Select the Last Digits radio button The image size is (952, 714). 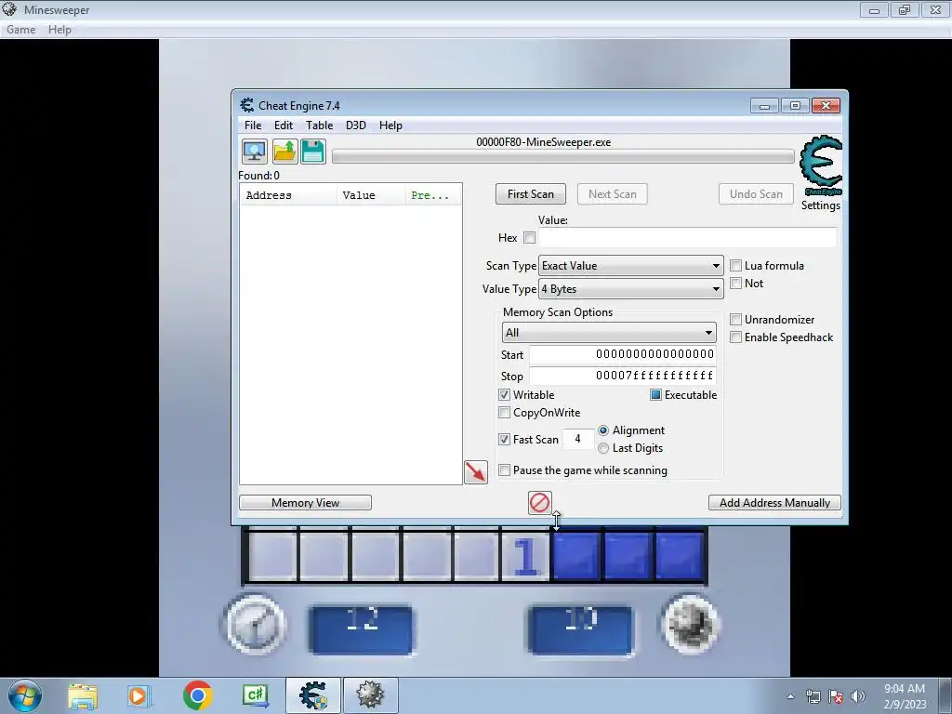tap(602, 448)
